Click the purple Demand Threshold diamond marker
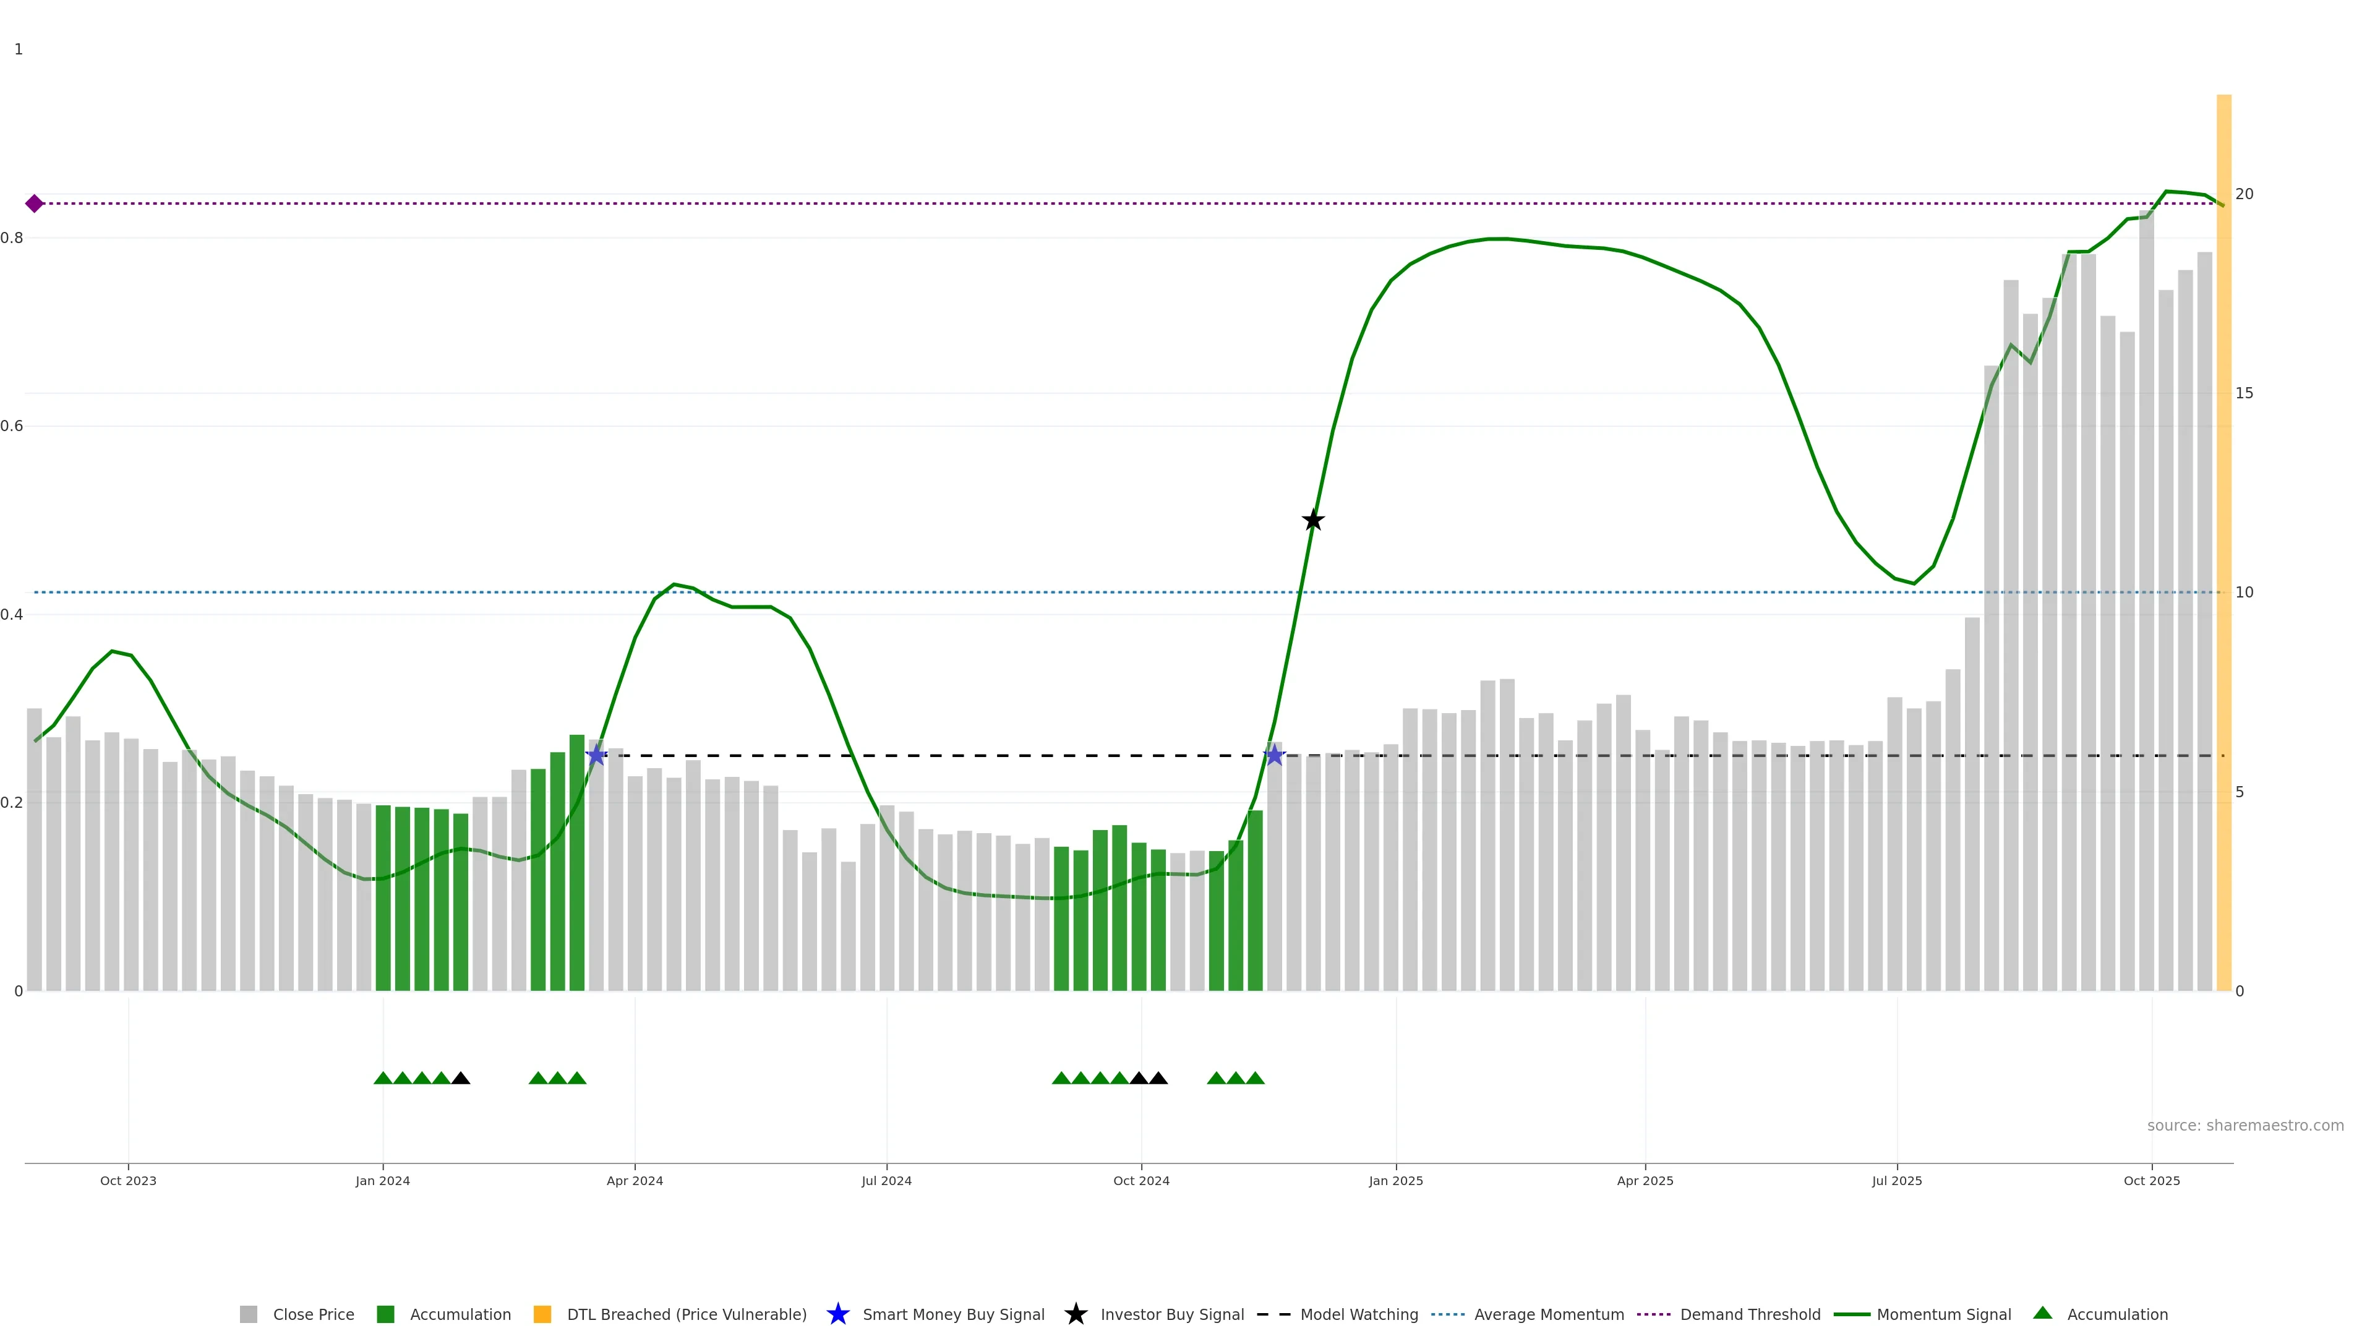 click(x=34, y=203)
